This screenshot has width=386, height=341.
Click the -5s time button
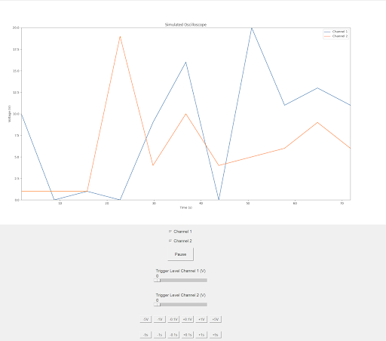(x=146, y=335)
